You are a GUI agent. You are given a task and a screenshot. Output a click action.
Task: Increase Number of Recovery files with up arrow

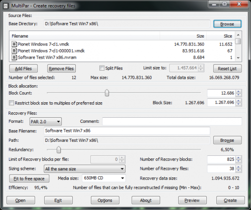pyautogui.click(x=238, y=167)
